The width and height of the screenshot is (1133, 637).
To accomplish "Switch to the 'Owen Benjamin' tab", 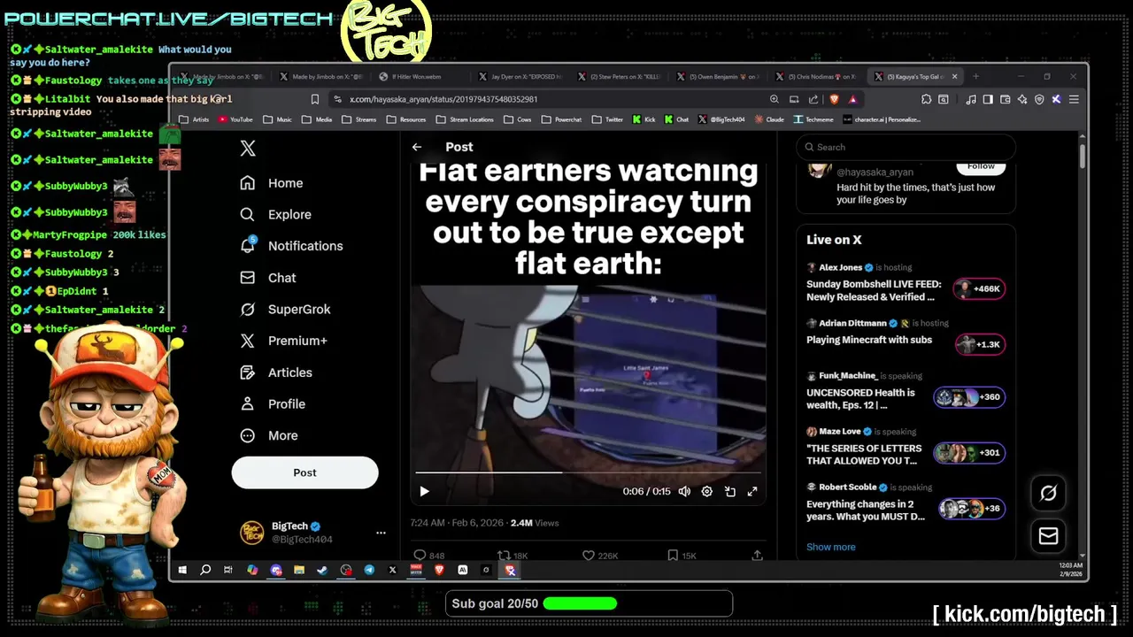I will point(720,77).
